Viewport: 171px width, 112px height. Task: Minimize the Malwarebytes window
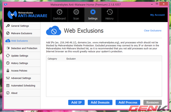coord(152,4)
